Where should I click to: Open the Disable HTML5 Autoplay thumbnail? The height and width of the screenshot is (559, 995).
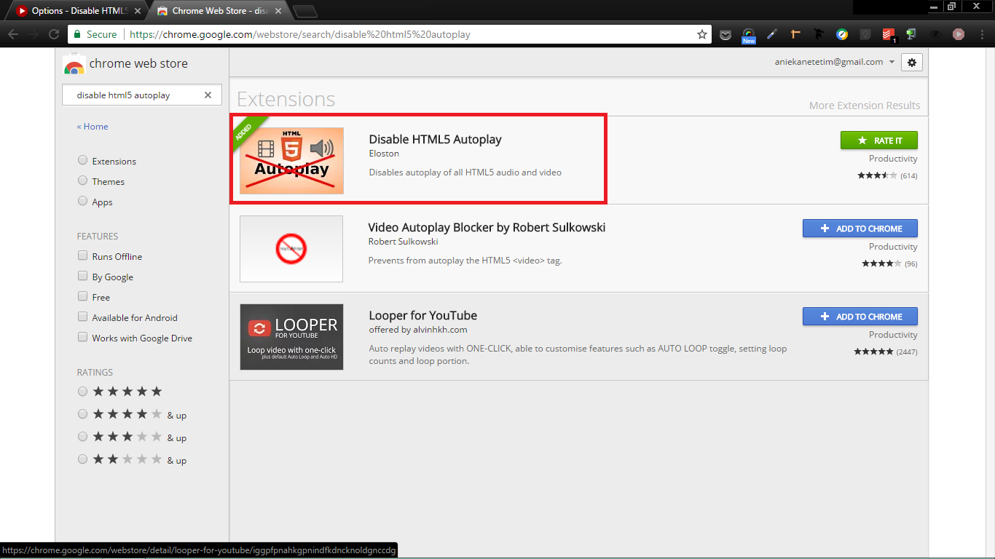(291, 161)
